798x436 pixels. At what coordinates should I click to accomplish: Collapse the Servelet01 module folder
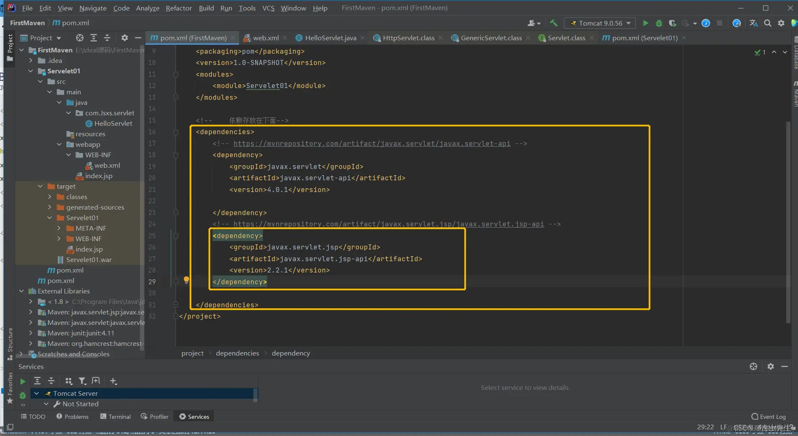tap(31, 71)
